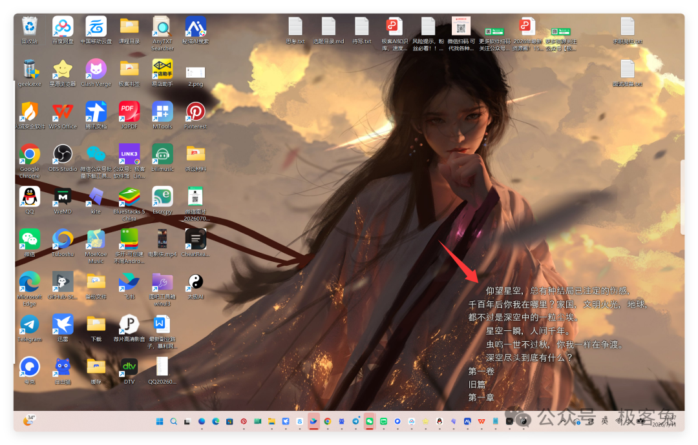The height and width of the screenshot is (445, 698).
Task: Launch the OBS Studio desktop shortcut
Action: 63,157
